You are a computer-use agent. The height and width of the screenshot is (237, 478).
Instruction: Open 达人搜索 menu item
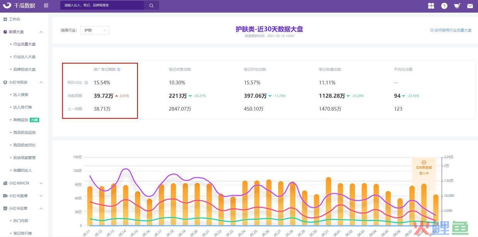point(21,95)
